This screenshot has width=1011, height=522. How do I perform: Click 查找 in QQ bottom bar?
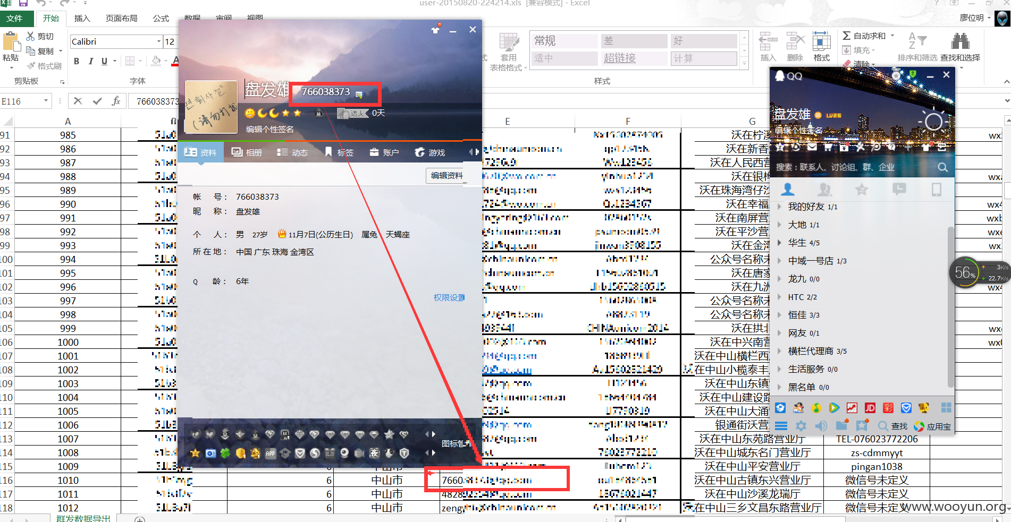pos(893,426)
